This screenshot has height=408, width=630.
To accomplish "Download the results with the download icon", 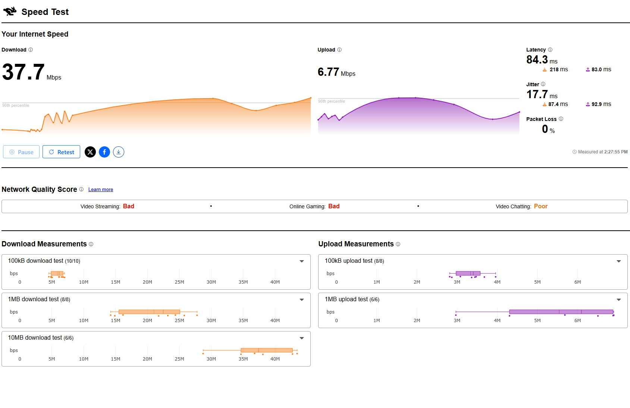I will click(x=119, y=152).
